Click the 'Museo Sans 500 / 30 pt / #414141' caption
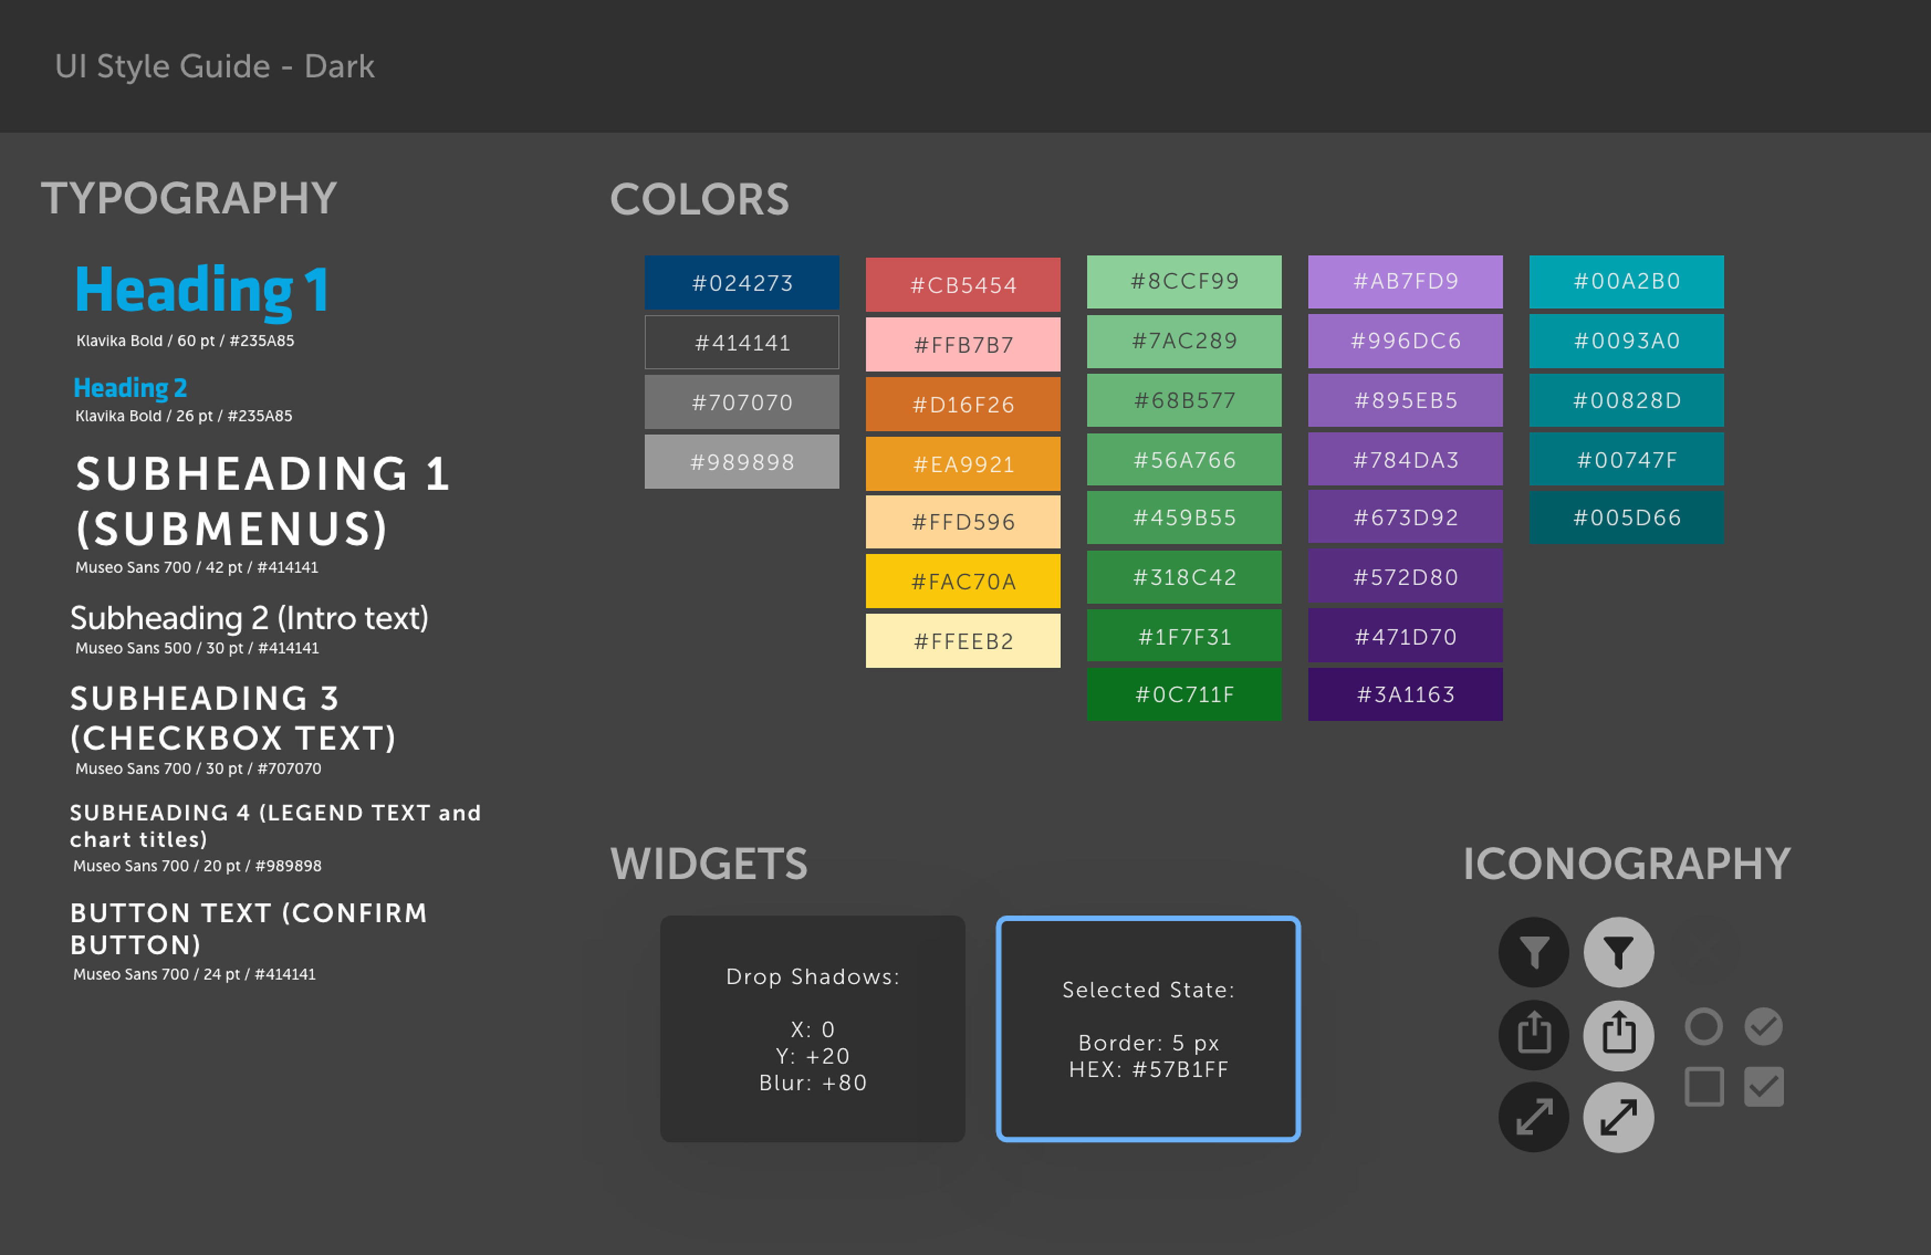Screen dimensions: 1931x1255 point(197,648)
